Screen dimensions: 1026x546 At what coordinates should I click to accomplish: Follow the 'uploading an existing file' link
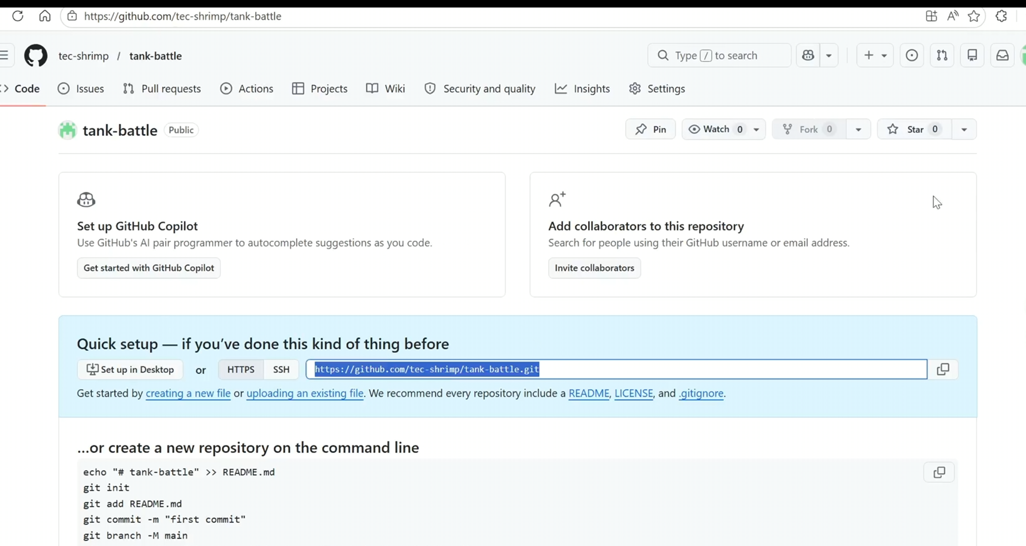305,393
